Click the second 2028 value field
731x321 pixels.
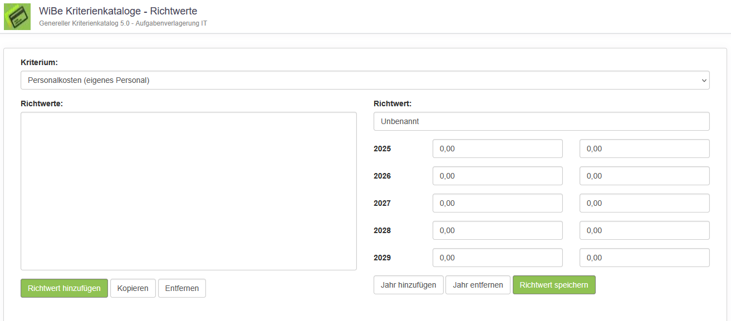[644, 230]
